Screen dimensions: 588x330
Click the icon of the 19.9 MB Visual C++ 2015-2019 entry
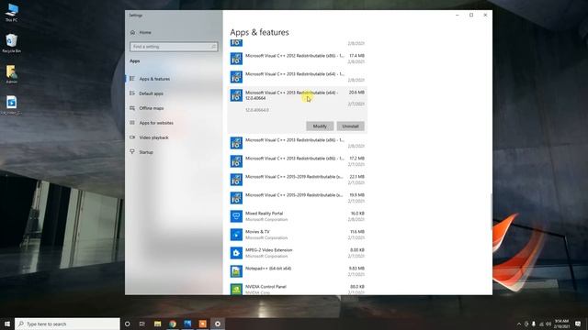(x=236, y=198)
